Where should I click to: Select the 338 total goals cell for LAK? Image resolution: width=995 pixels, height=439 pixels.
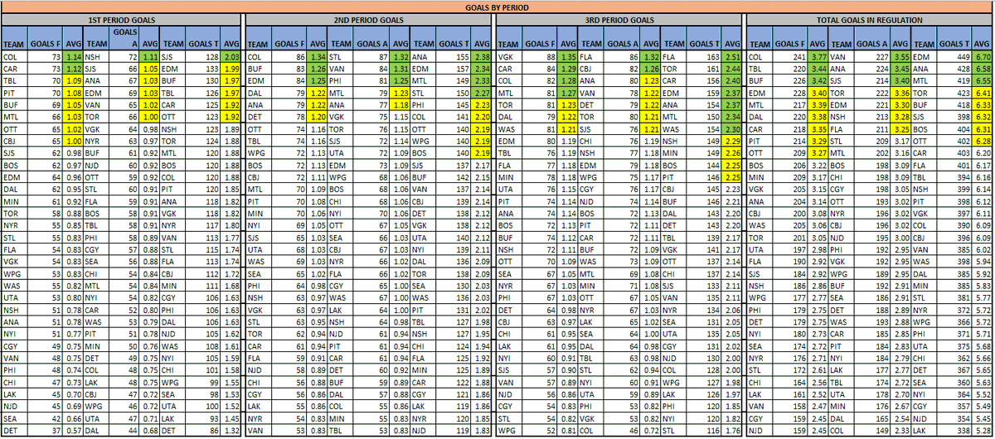955,431
